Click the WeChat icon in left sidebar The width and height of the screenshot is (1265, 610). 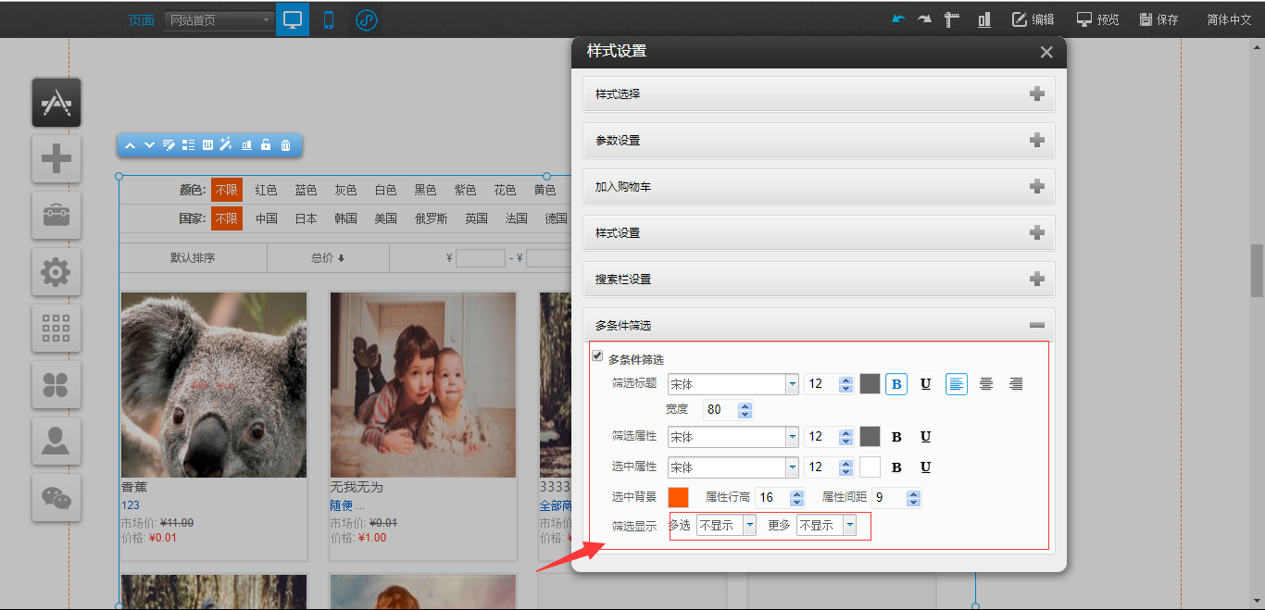pos(56,498)
